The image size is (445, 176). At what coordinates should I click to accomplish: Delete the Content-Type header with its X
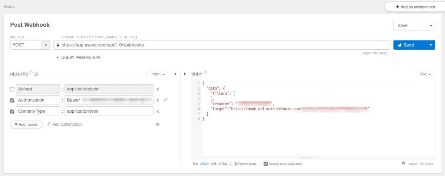coord(158,112)
